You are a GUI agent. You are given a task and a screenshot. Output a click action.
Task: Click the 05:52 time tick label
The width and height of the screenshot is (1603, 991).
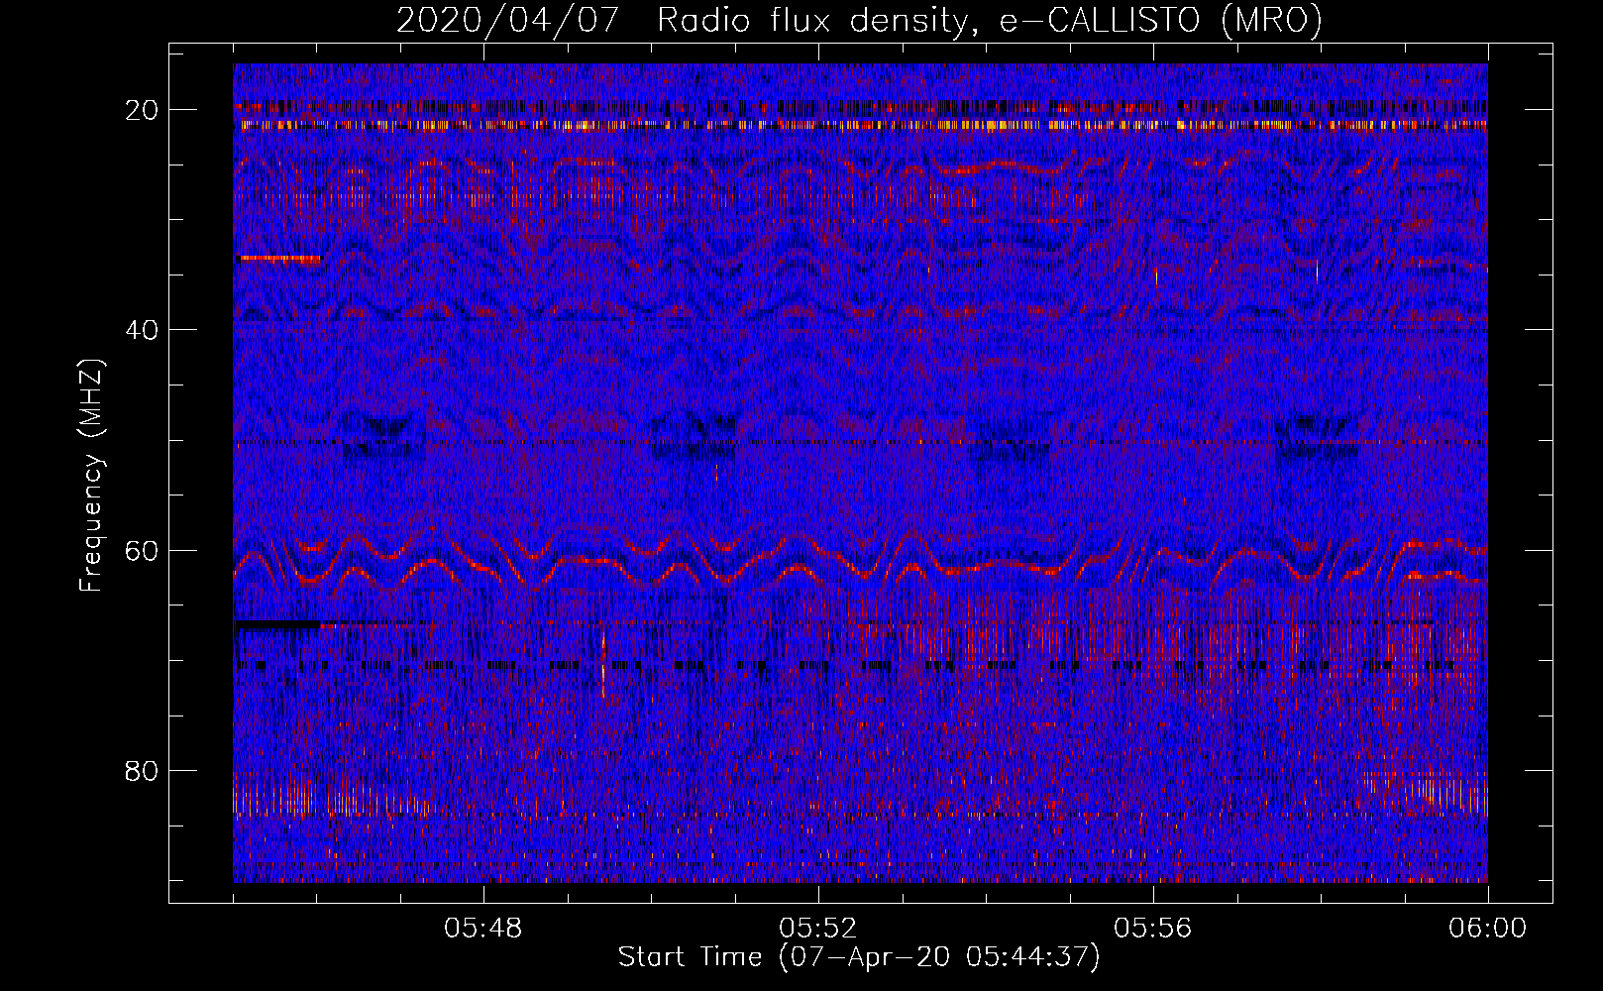[818, 929]
